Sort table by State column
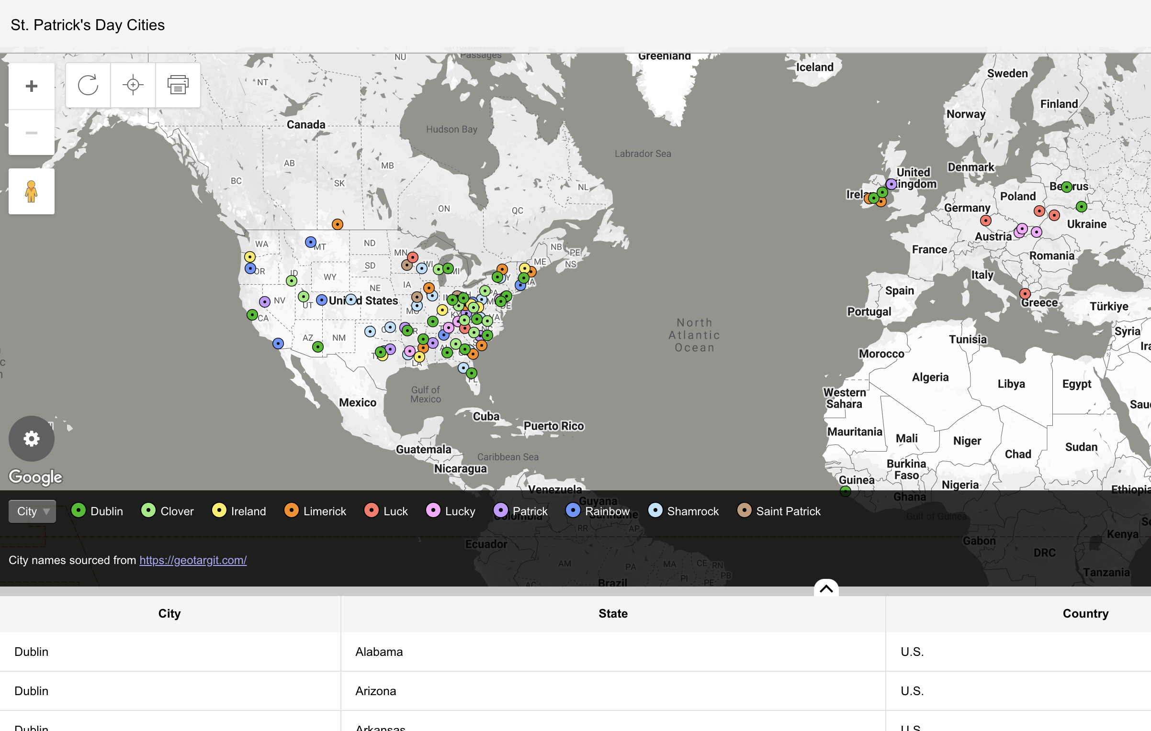The height and width of the screenshot is (731, 1151). 613,613
